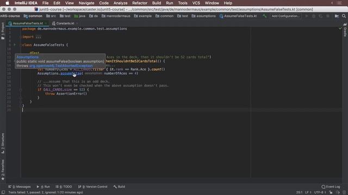
Task: Open the Apple menu
Action: pos(7,3)
